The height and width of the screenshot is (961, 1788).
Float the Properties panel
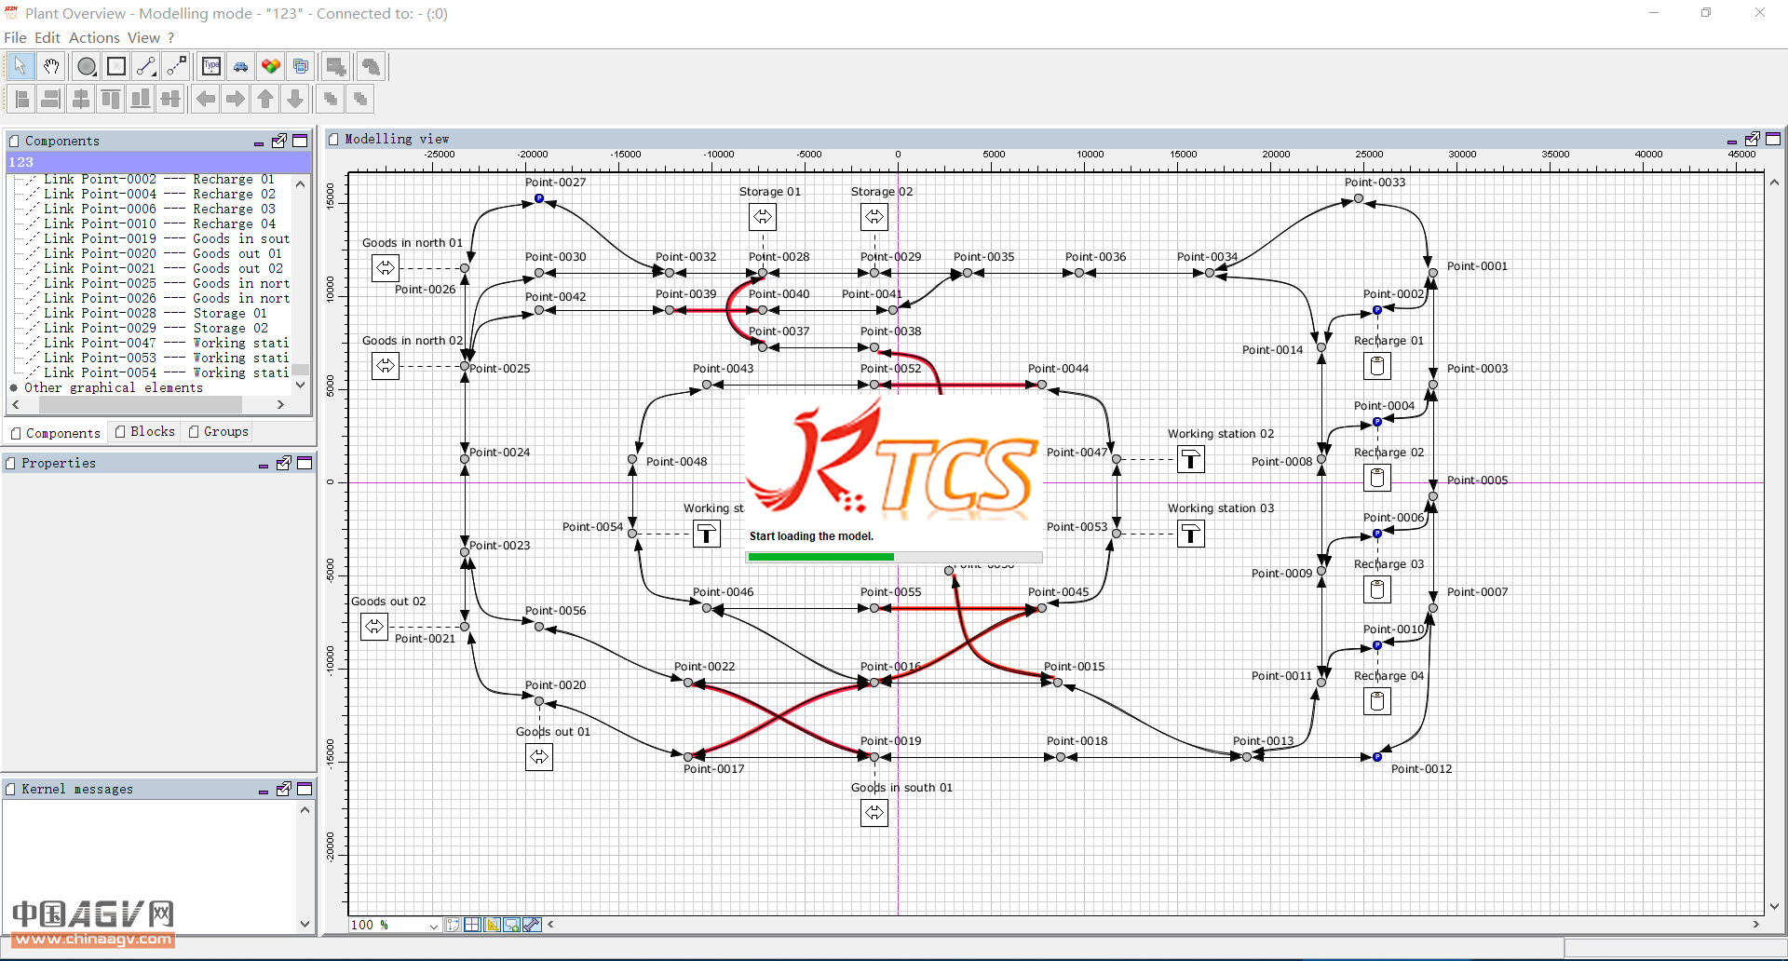click(283, 463)
